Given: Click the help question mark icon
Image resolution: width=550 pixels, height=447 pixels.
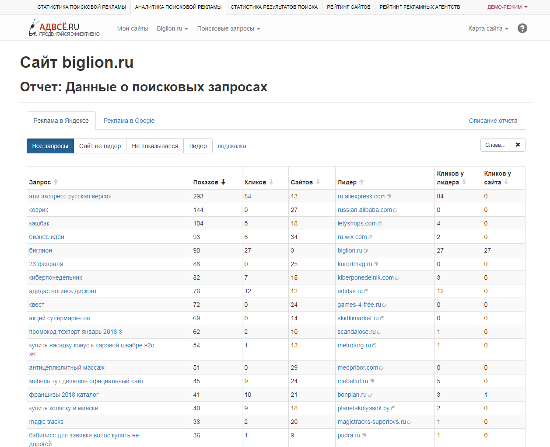Looking at the screenshot, I should click(522, 28).
